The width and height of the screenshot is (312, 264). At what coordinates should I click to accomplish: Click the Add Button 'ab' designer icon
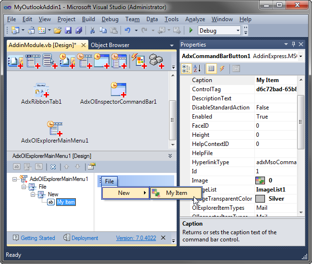click(x=17, y=167)
